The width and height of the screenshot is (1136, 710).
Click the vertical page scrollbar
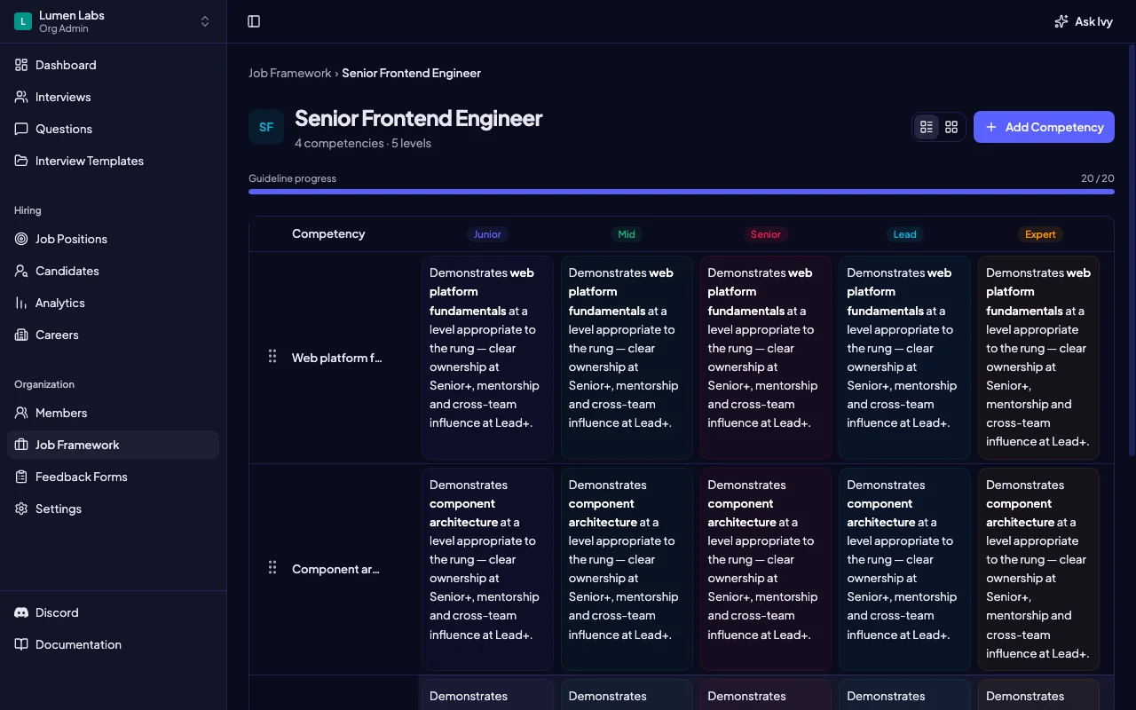[x=1132, y=248]
